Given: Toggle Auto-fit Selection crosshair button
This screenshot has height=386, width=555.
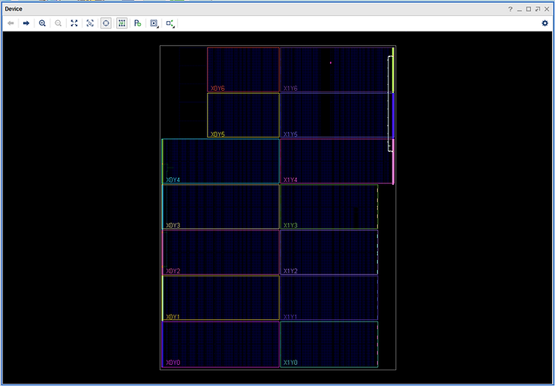Looking at the screenshot, I should (x=106, y=23).
